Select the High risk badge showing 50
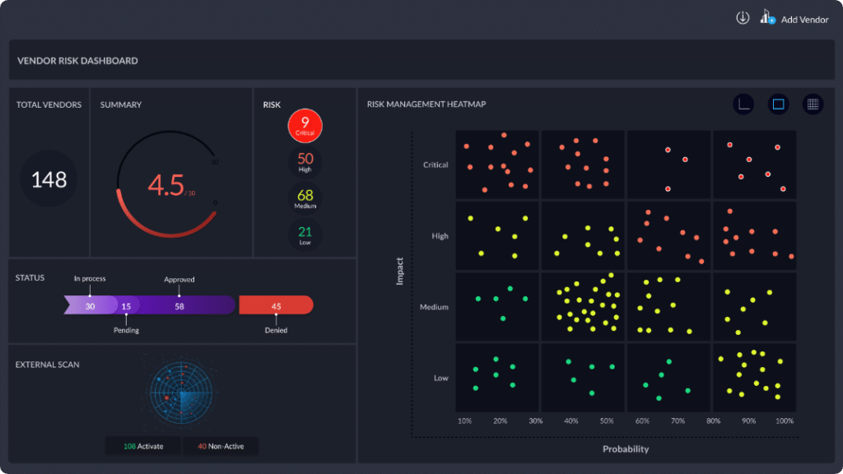 point(305,162)
